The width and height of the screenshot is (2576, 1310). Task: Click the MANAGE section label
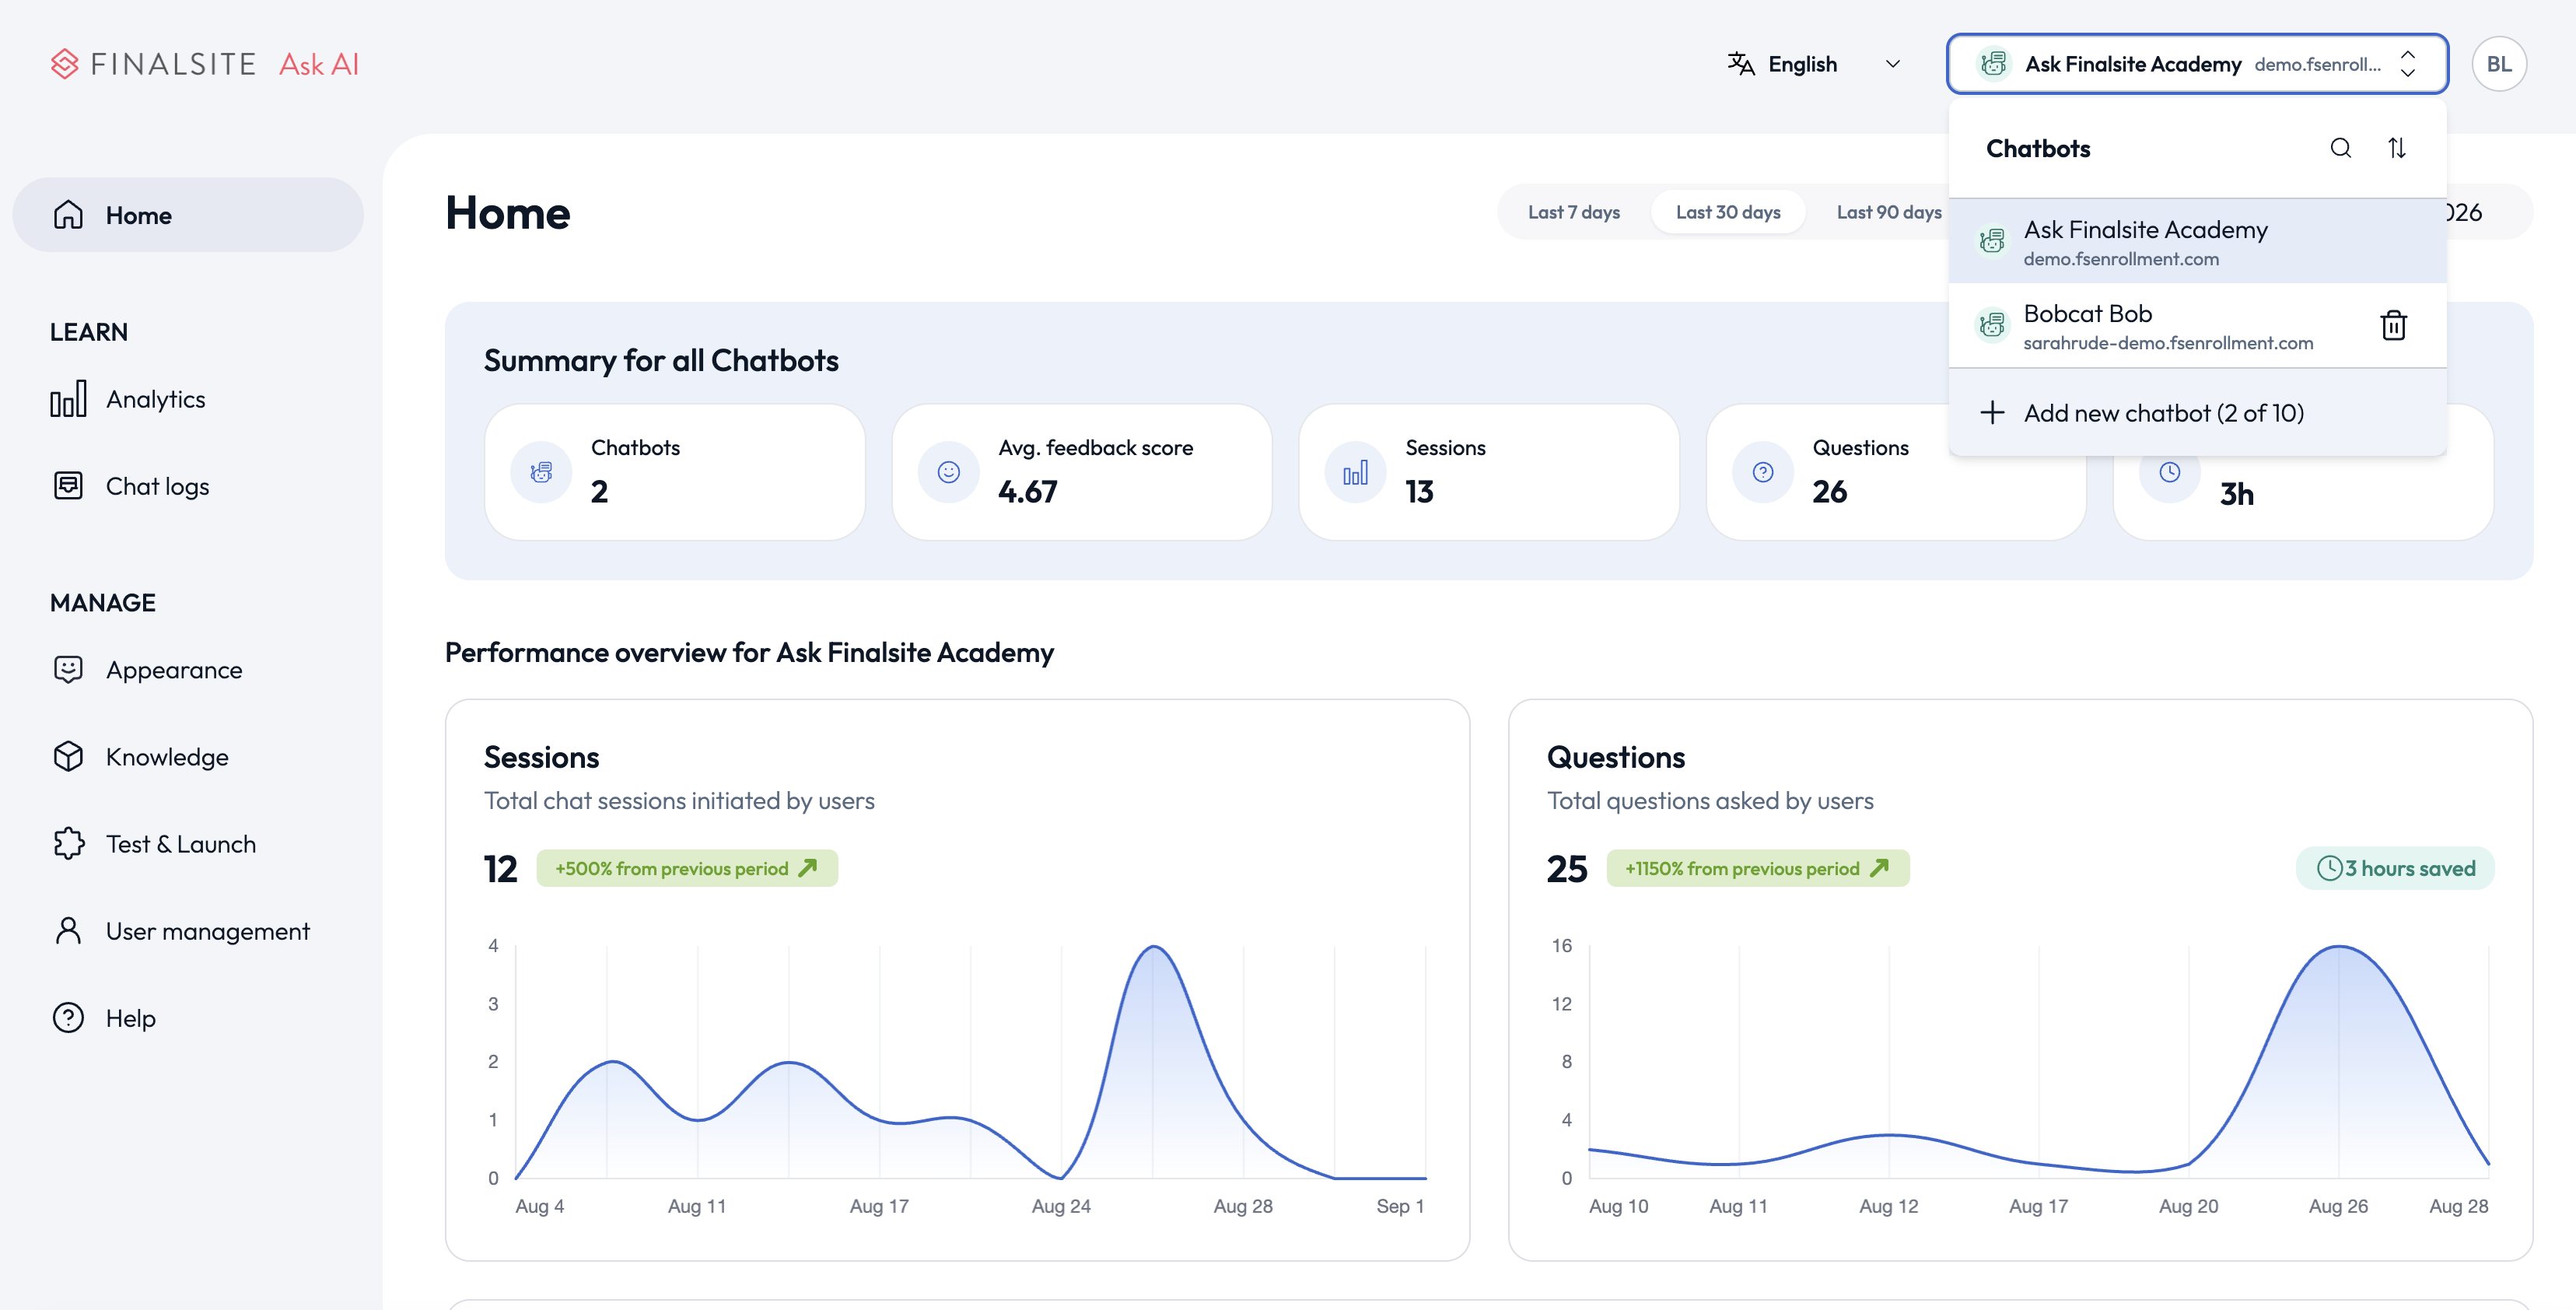pyautogui.click(x=103, y=603)
